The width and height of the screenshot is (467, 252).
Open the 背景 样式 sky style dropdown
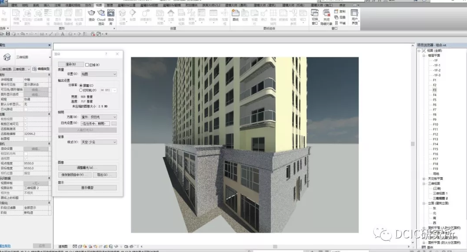[x=98, y=142]
